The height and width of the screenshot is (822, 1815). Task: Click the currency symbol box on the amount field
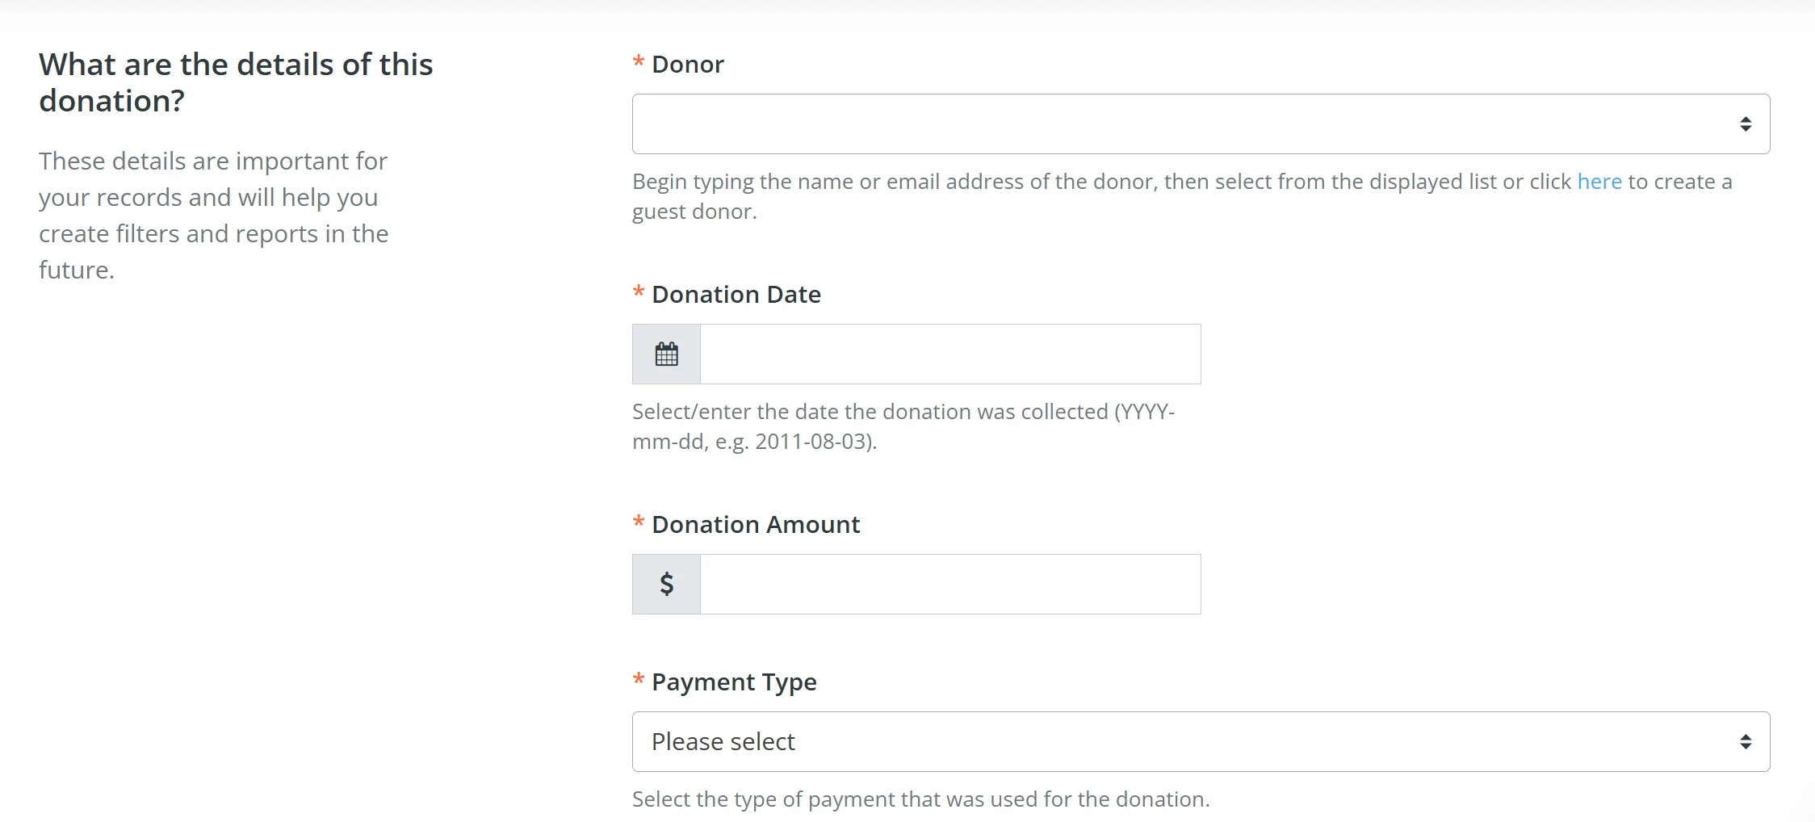click(665, 583)
